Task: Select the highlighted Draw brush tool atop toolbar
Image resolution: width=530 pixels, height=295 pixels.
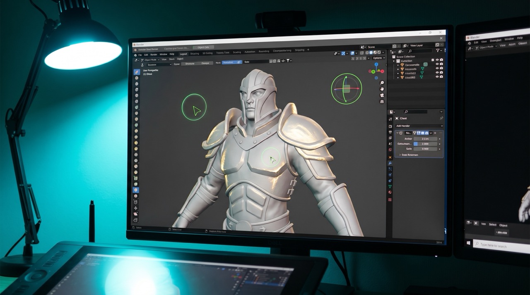Action: pyautogui.click(x=136, y=72)
